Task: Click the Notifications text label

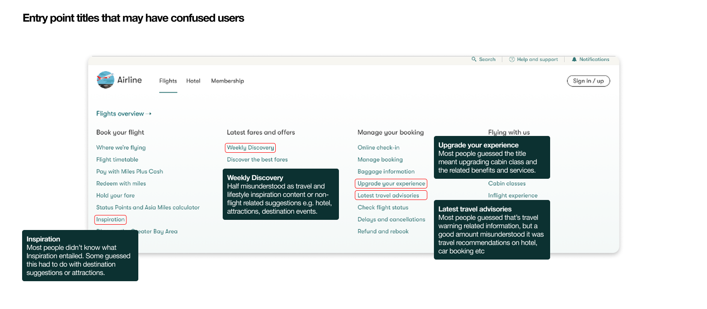Action: [x=594, y=59]
